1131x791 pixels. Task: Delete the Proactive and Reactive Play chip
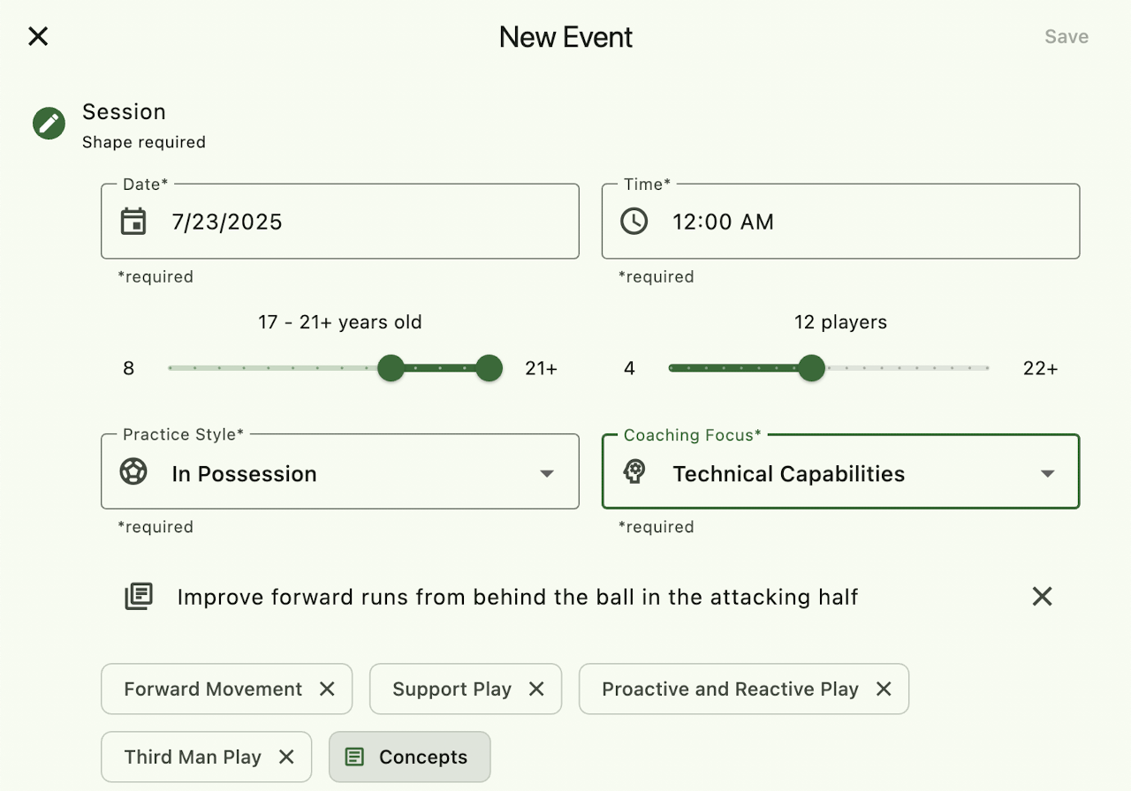click(884, 689)
